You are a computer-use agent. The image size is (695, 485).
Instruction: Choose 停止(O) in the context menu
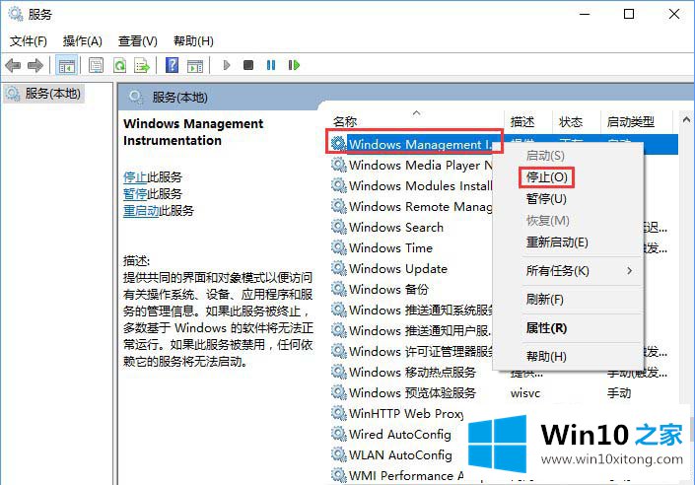click(x=546, y=177)
